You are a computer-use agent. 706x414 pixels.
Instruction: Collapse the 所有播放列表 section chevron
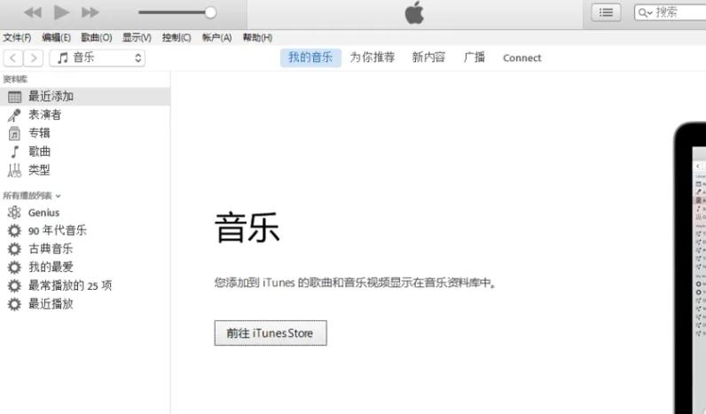[x=58, y=196]
